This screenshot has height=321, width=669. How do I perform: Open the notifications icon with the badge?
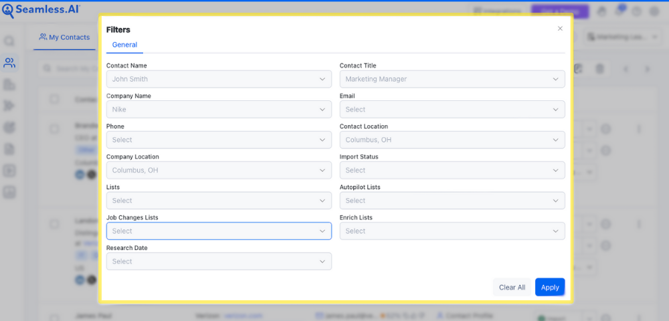619,11
